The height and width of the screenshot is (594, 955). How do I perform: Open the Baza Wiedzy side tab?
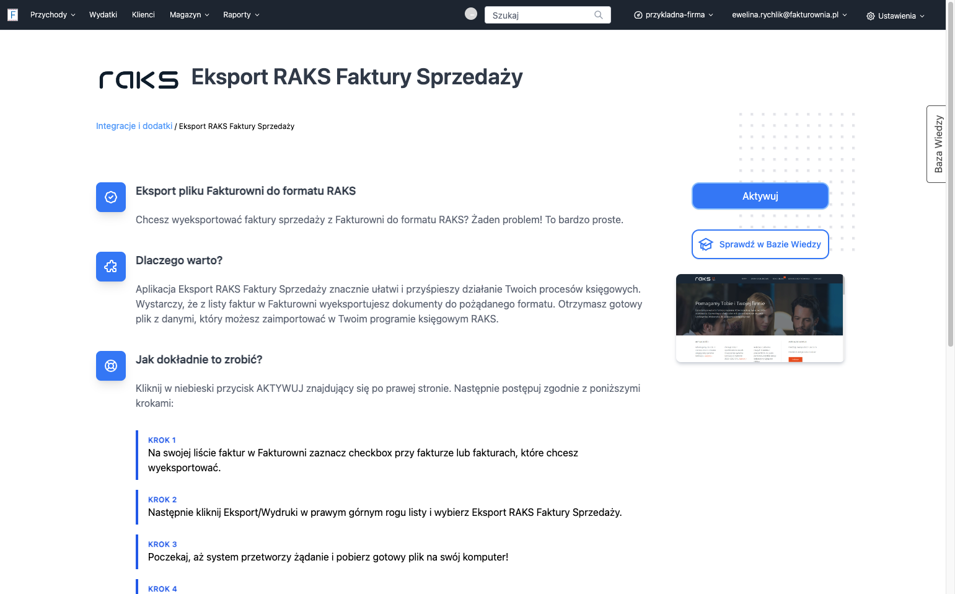[937, 144]
